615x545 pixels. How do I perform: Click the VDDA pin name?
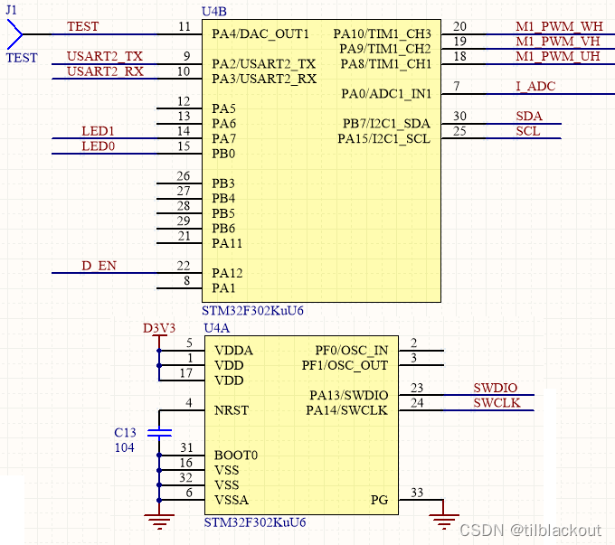pyautogui.click(x=233, y=351)
